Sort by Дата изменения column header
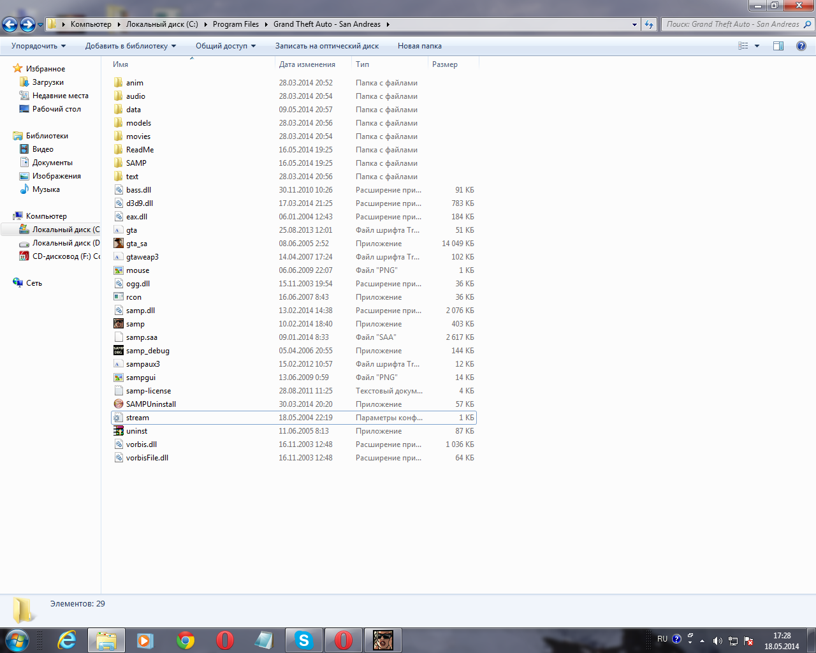Screen dimensions: 816x653 (314, 64)
